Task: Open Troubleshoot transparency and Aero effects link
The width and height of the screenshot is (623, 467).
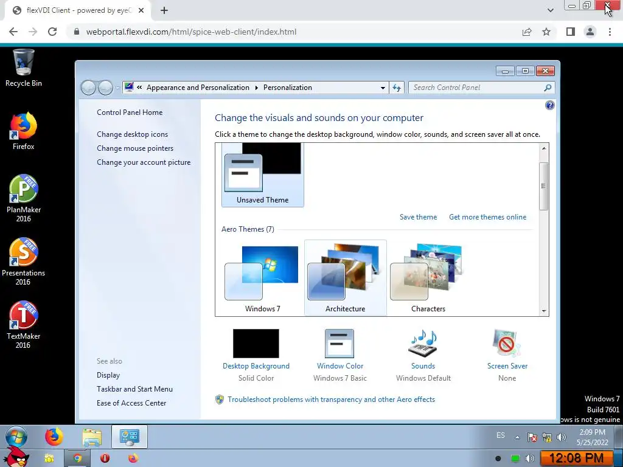Action: coord(332,400)
